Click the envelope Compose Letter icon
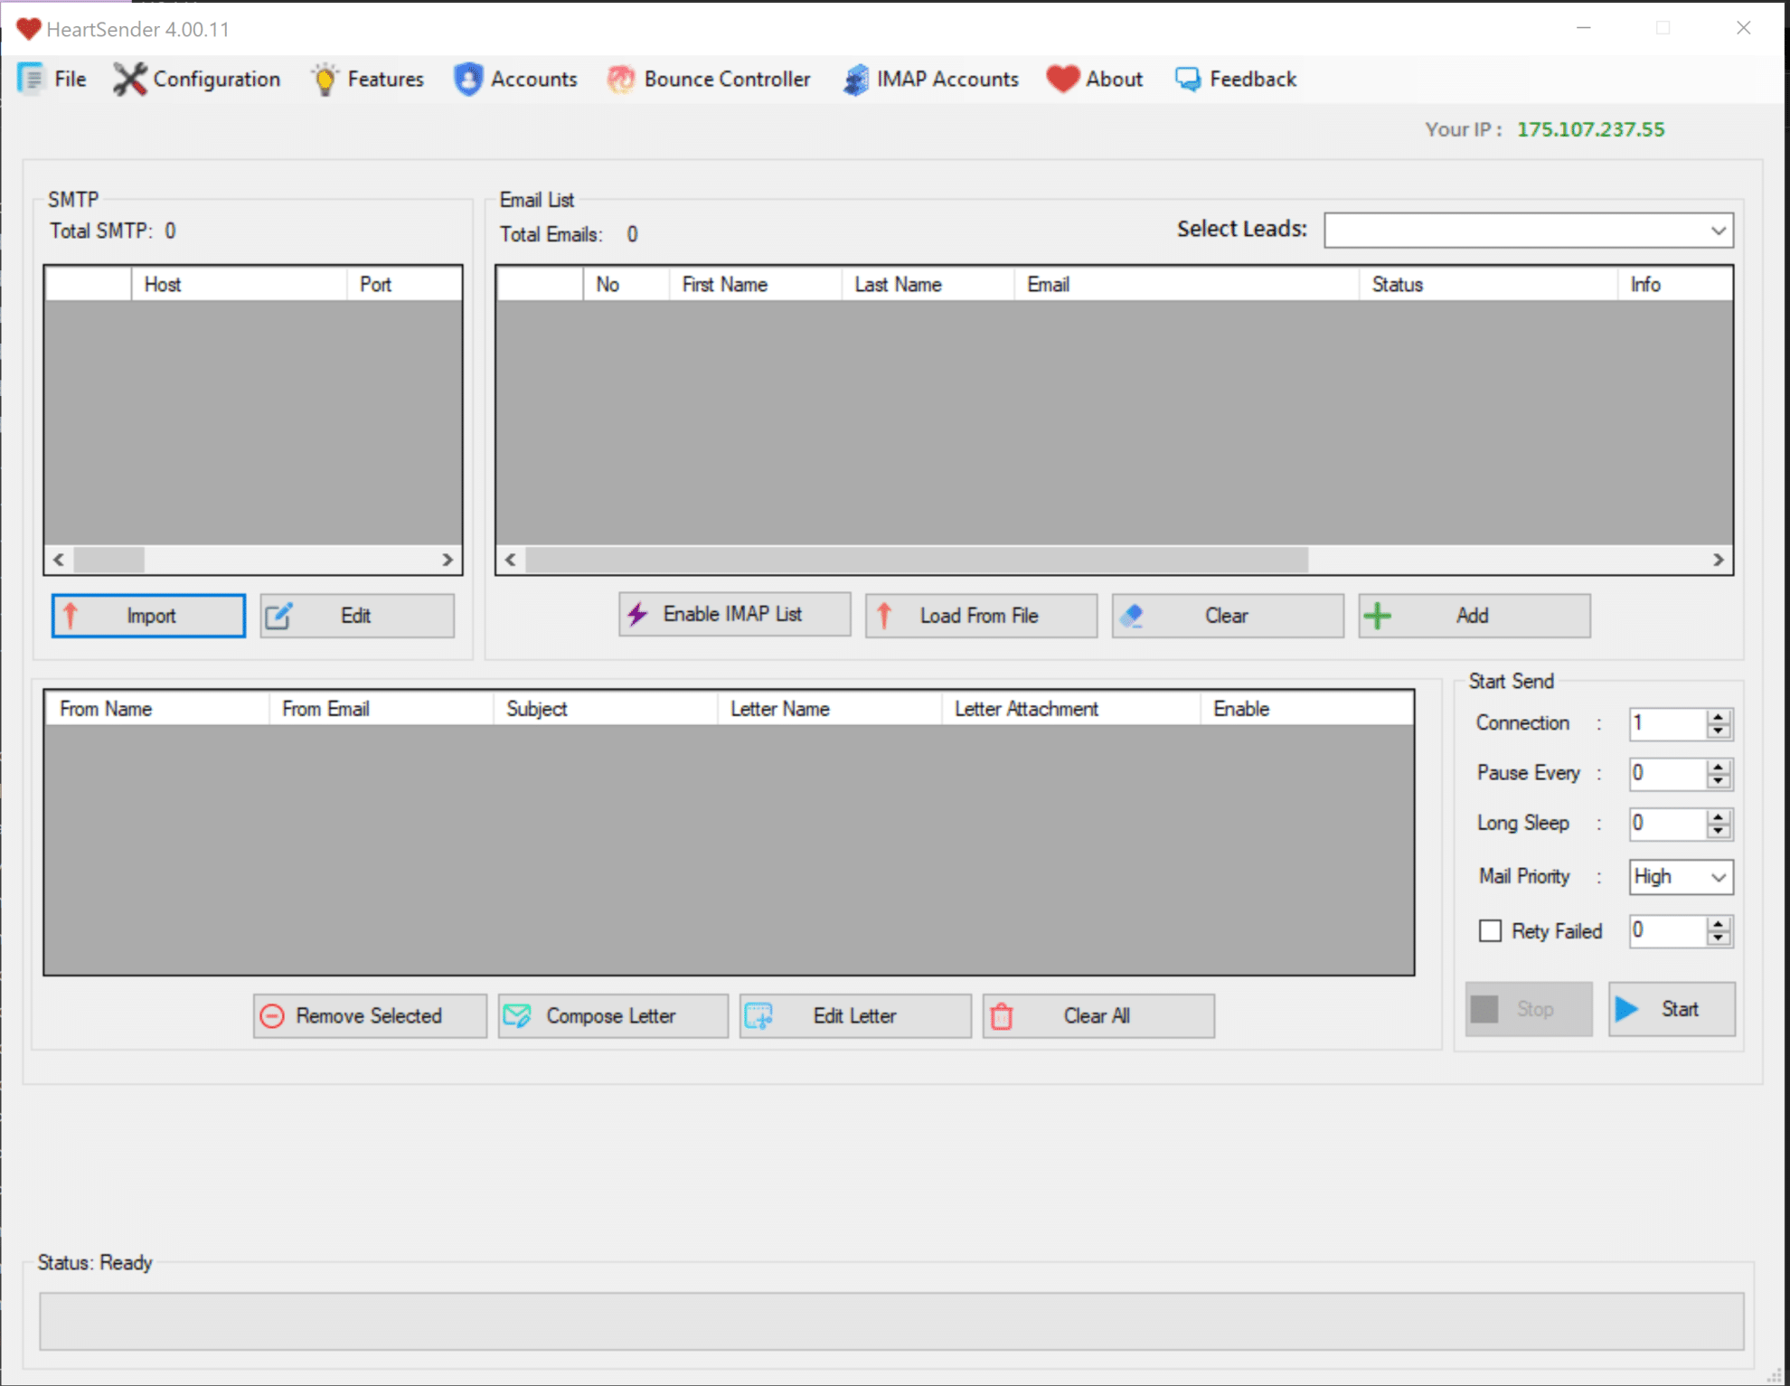 517,1015
